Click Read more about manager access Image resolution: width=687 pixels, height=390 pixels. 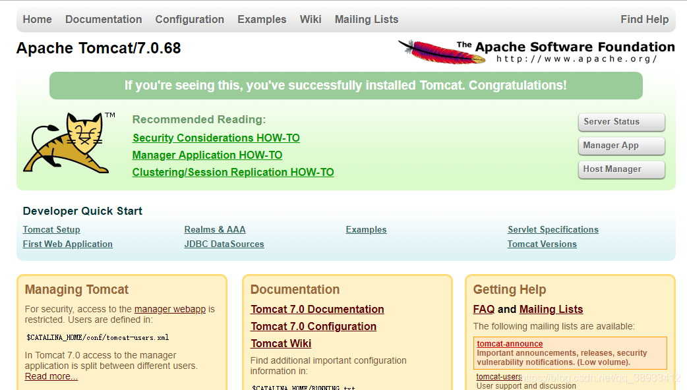pos(51,376)
